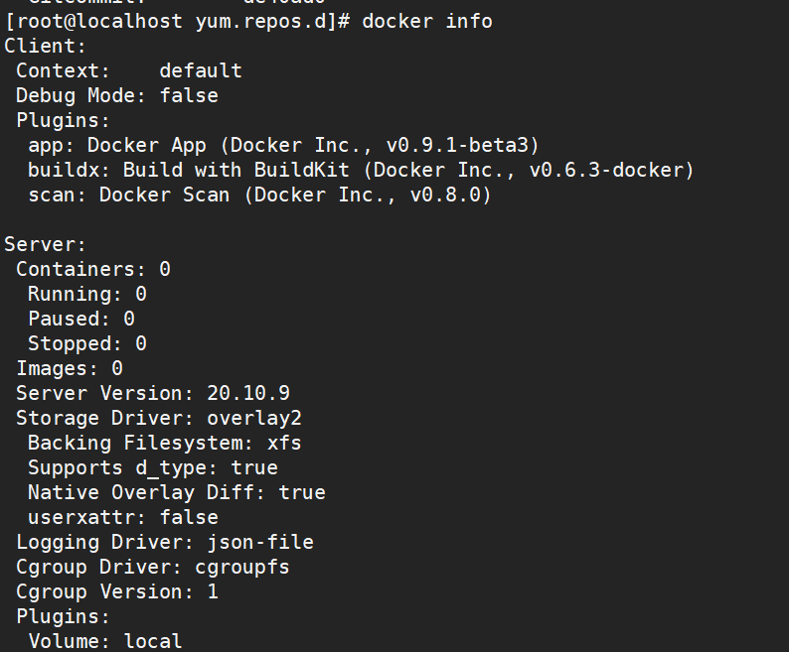Click the 'Cgroup Driver: cgroupfs' line
Viewport: 789px width, 652px height.
153,567
